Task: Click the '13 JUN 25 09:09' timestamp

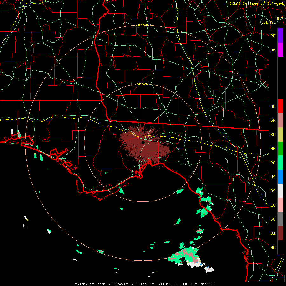Action: pyautogui.click(x=193, y=284)
